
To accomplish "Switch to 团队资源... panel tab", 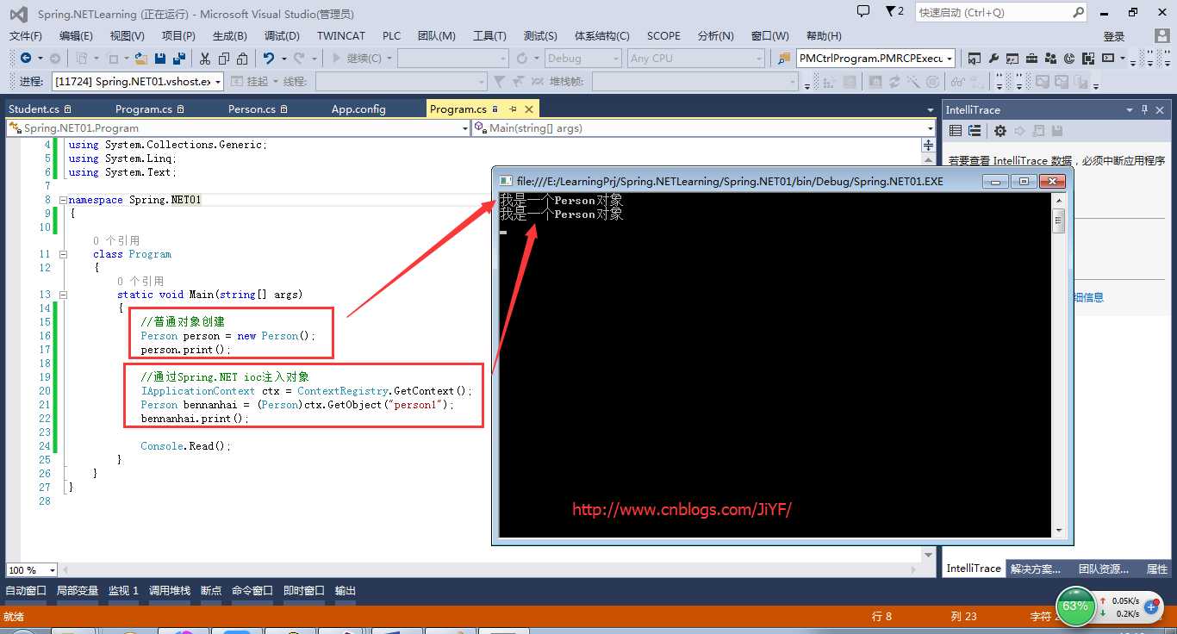I will click(1104, 569).
